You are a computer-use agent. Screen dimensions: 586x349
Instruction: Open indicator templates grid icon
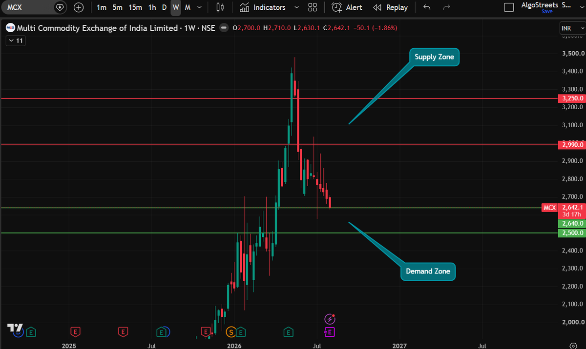313,7
